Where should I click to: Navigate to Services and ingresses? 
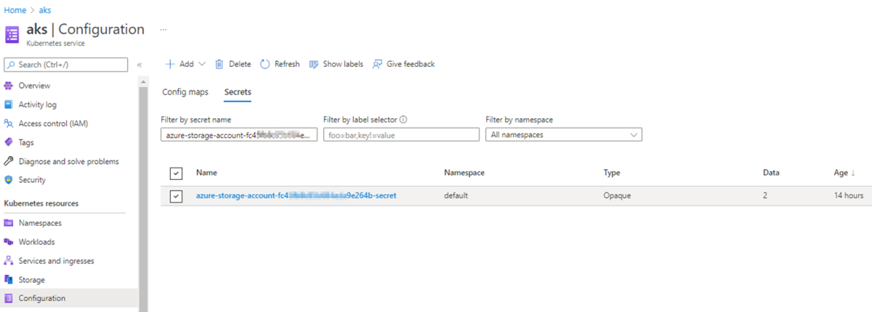click(x=57, y=261)
